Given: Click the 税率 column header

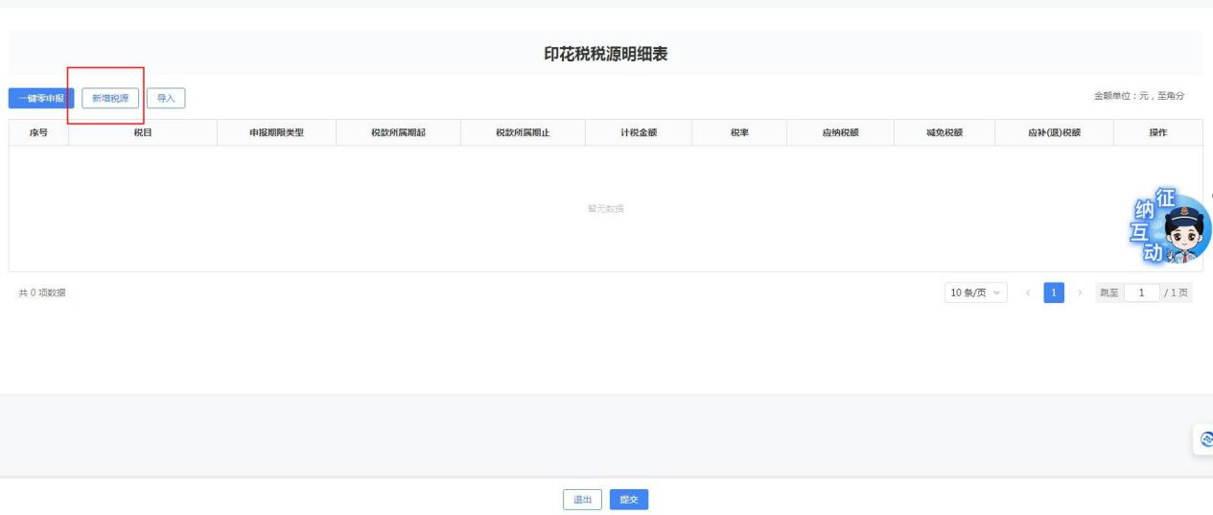Looking at the screenshot, I should tap(739, 133).
